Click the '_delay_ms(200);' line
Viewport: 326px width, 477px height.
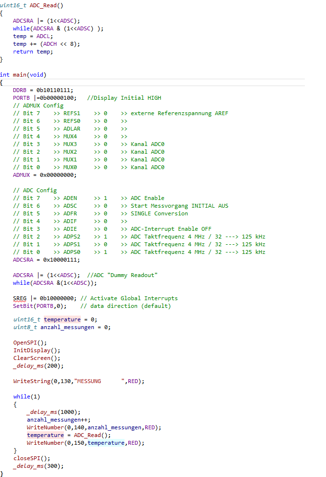coord(38,366)
